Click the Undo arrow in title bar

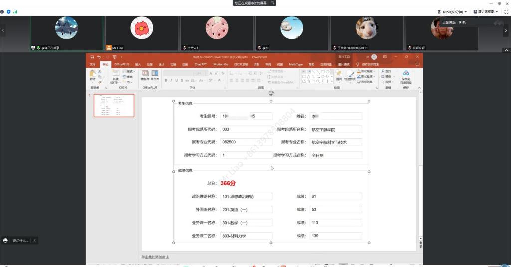(99, 57)
